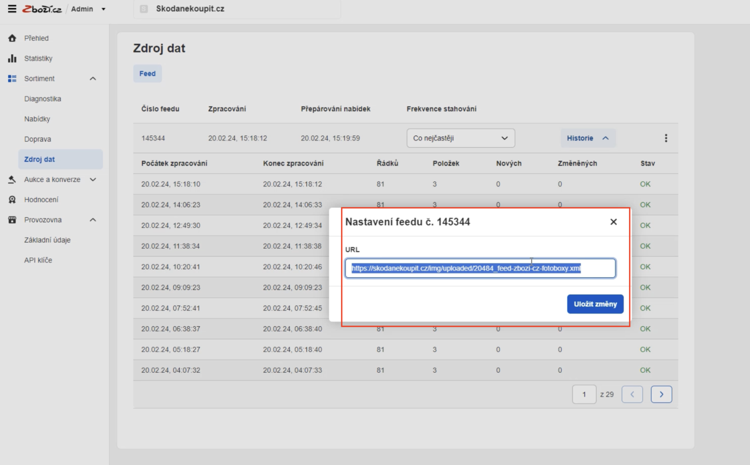Image resolution: width=750 pixels, height=465 pixels.
Task: Click the Zboží.cz logo
Action: click(42, 9)
